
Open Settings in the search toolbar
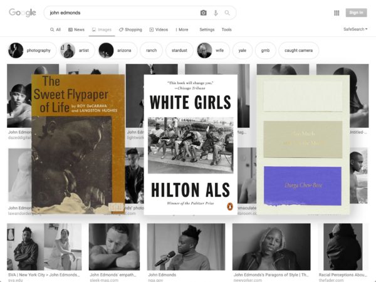point(207,29)
